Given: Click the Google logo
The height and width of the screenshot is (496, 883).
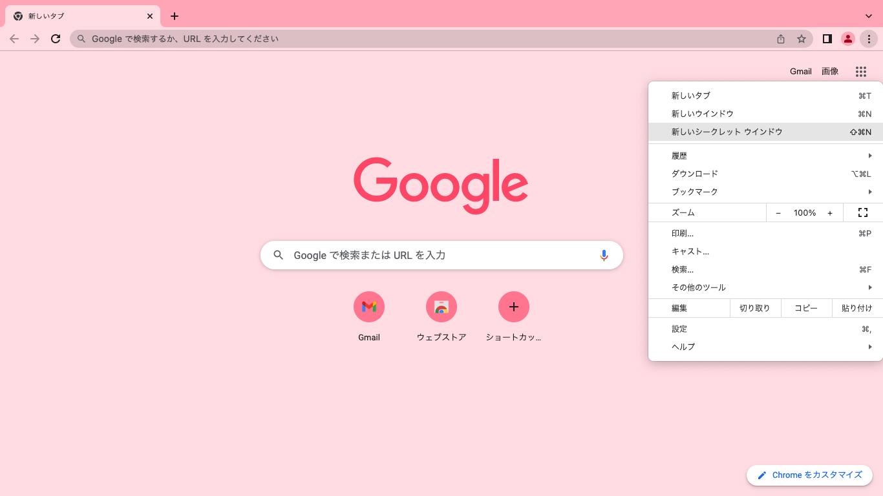Looking at the screenshot, I should point(441,185).
